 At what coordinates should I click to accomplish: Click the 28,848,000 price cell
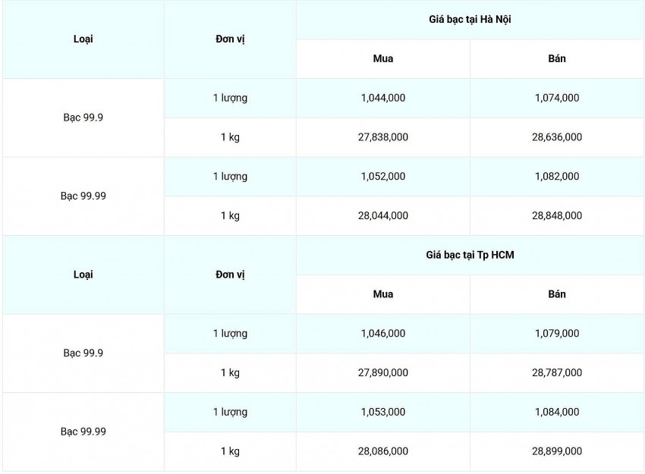click(x=557, y=216)
